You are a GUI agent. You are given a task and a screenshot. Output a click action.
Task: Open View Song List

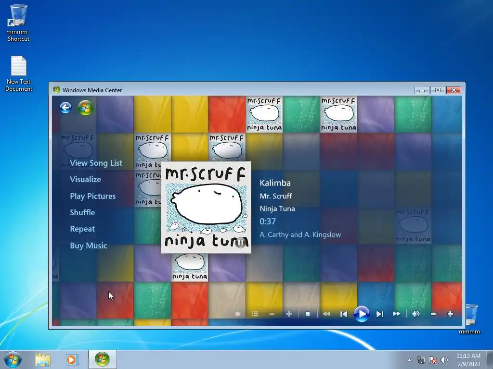96,163
